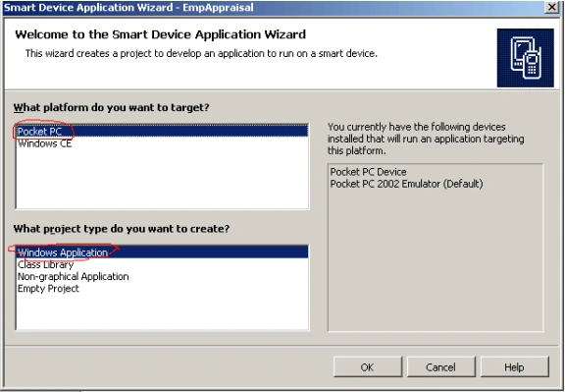Choose Non-graphical Application project type
The width and height of the screenshot is (565, 392).
162,276
